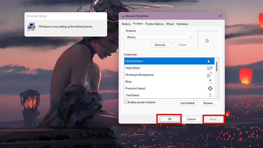Select Busy pointer row

[x=169, y=82]
